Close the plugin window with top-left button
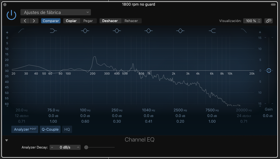280x159 pixels. [x=5, y=5]
